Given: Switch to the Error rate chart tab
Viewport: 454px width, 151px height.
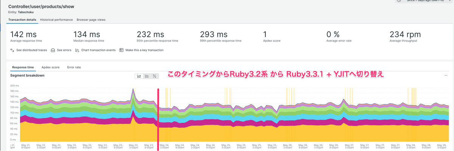Looking at the screenshot, I should coord(74,67).
